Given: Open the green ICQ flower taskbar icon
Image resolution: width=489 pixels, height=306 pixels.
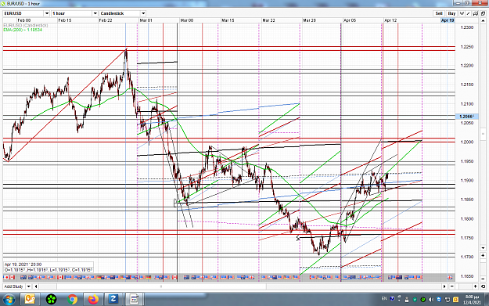Looking at the screenshot, I should click(52, 300).
